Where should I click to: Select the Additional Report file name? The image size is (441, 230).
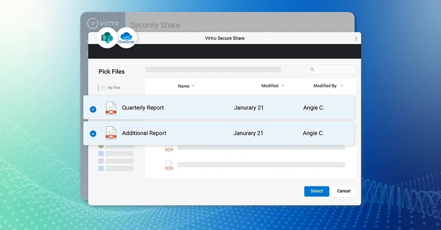pyautogui.click(x=144, y=133)
